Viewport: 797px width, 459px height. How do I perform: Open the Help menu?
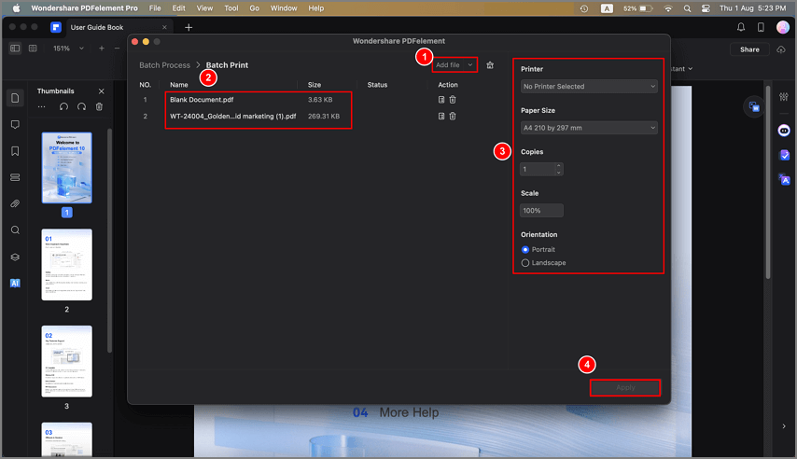(316, 8)
